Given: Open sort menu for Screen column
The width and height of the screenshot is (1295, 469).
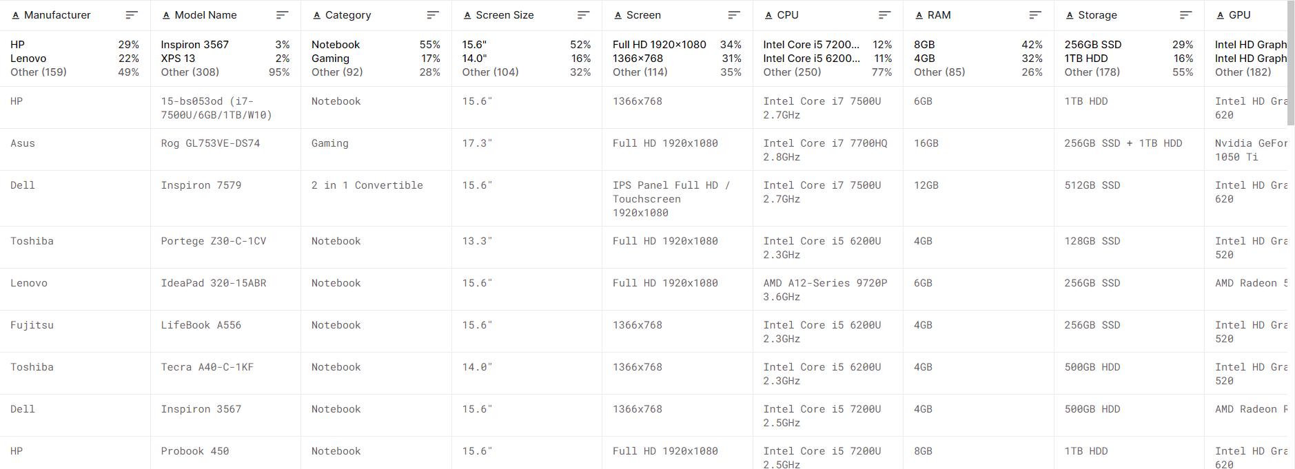Looking at the screenshot, I should click(x=734, y=15).
